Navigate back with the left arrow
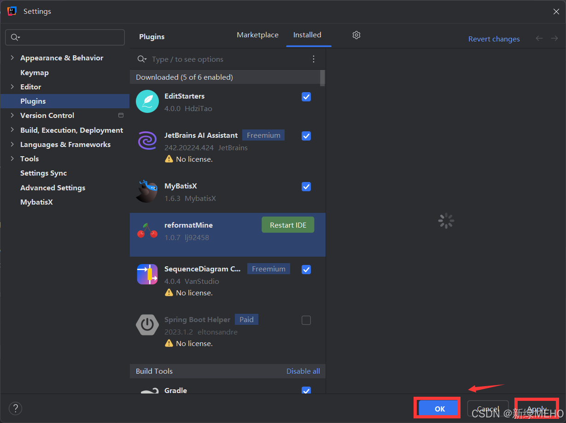The width and height of the screenshot is (566, 423). 539,39
